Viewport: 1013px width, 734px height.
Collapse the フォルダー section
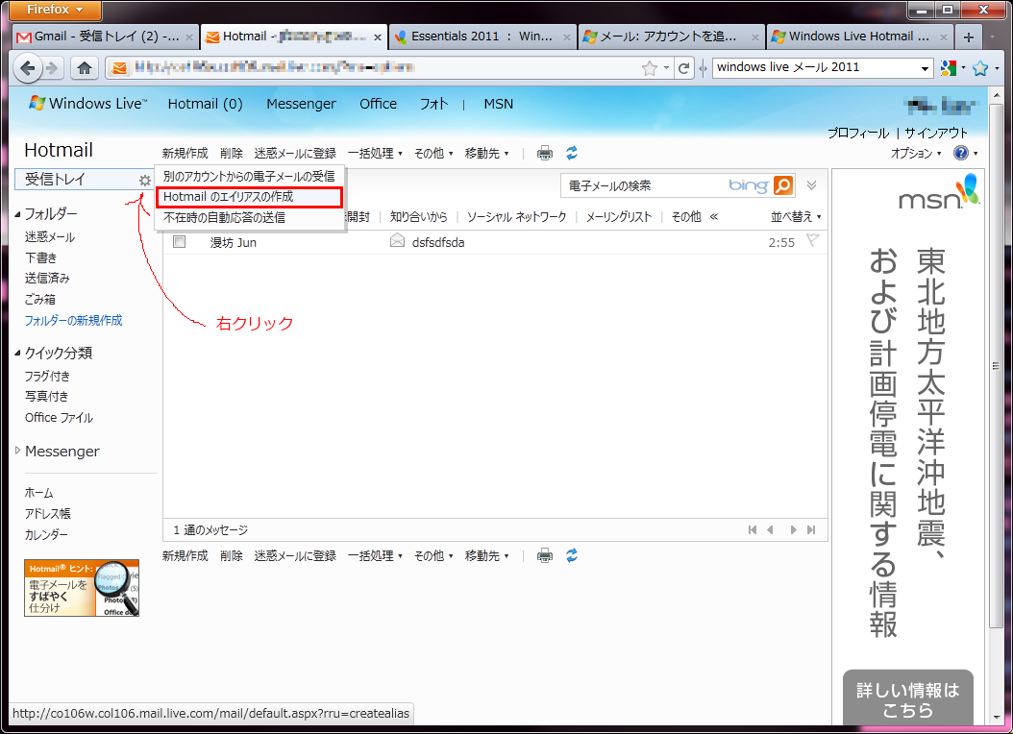coord(17,214)
